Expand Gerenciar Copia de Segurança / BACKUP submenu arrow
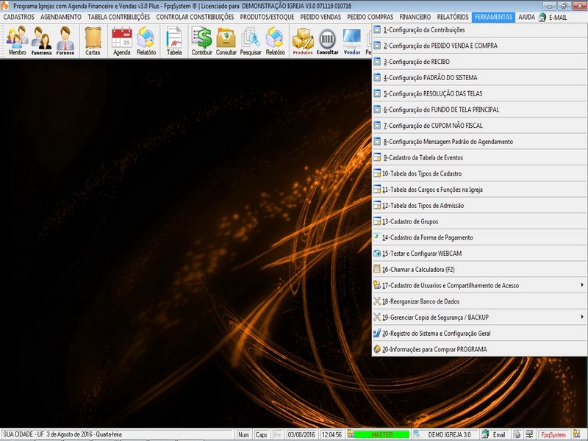The height and width of the screenshot is (441, 588). tap(581, 317)
